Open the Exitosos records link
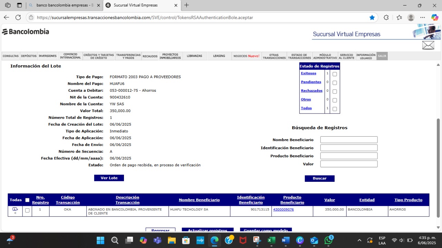442x248 pixels. (308, 73)
